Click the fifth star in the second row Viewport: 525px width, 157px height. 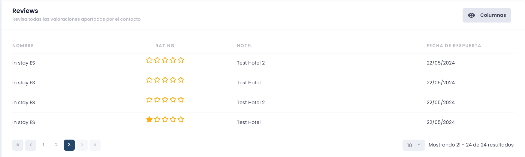coord(181,80)
